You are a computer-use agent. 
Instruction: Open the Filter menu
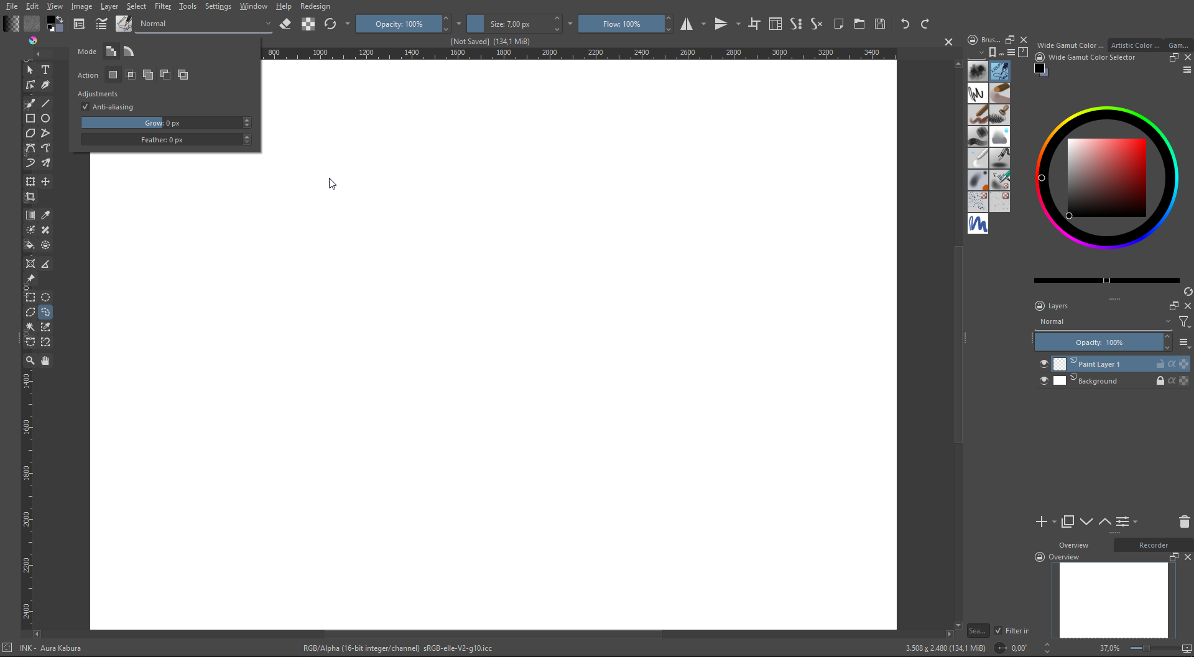(x=162, y=6)
